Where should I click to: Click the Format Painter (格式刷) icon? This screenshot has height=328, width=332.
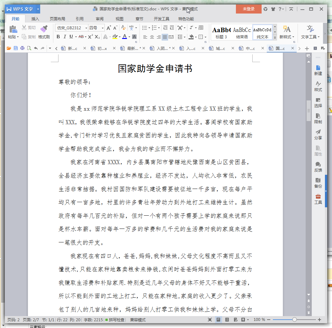point(44,29)
